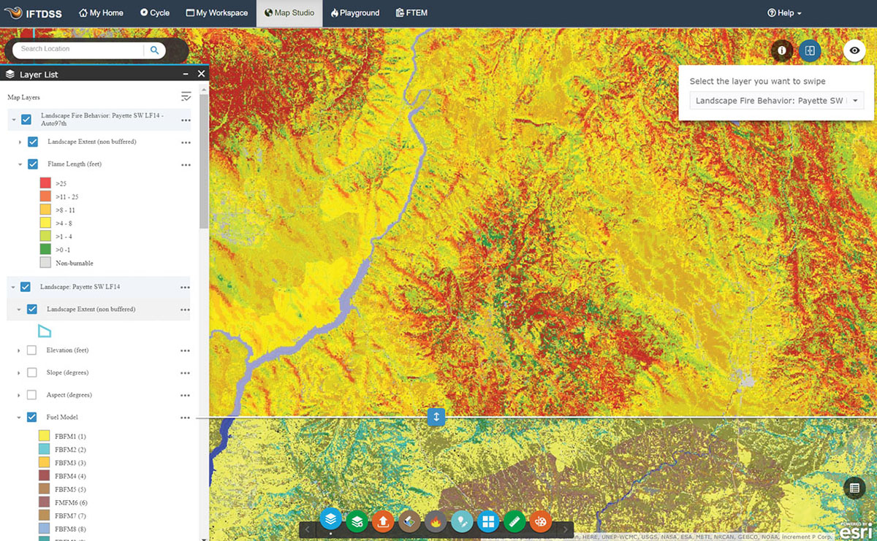
Task: Uncheck Landscape Fire Behavior layer checkbox
Action: 26,120
